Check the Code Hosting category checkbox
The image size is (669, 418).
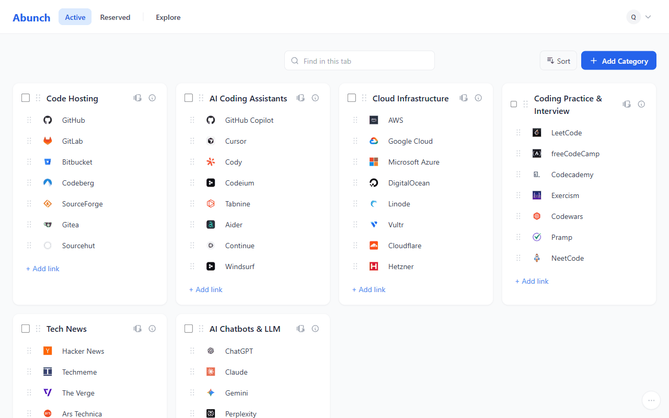(x=26, y=98)
